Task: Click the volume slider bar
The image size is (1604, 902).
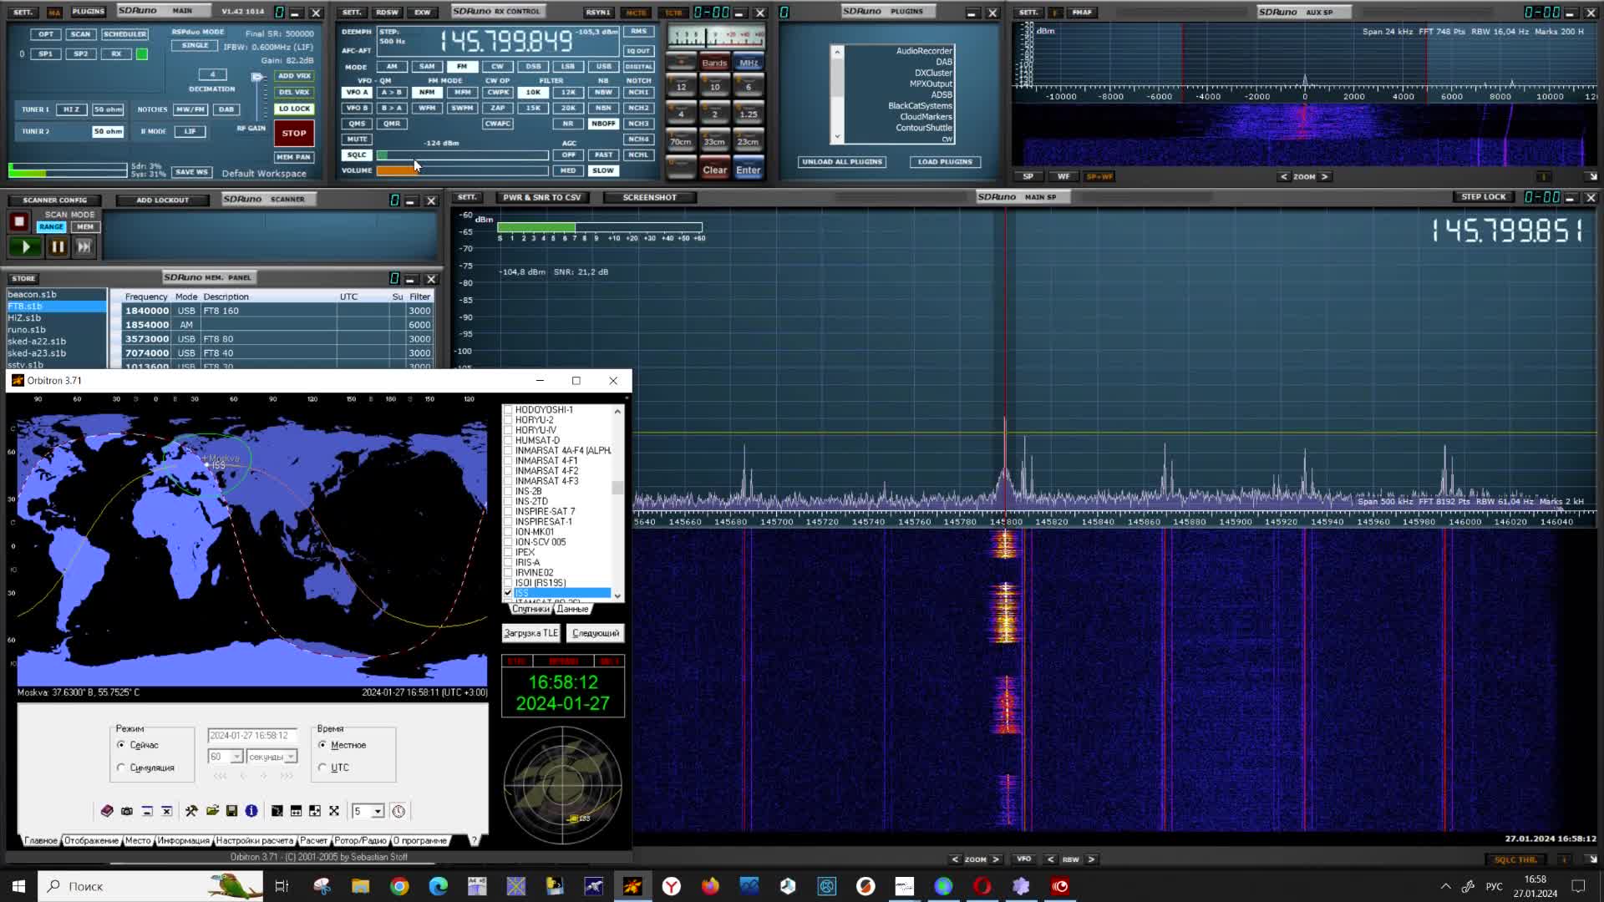Action: tap(462, 170)
